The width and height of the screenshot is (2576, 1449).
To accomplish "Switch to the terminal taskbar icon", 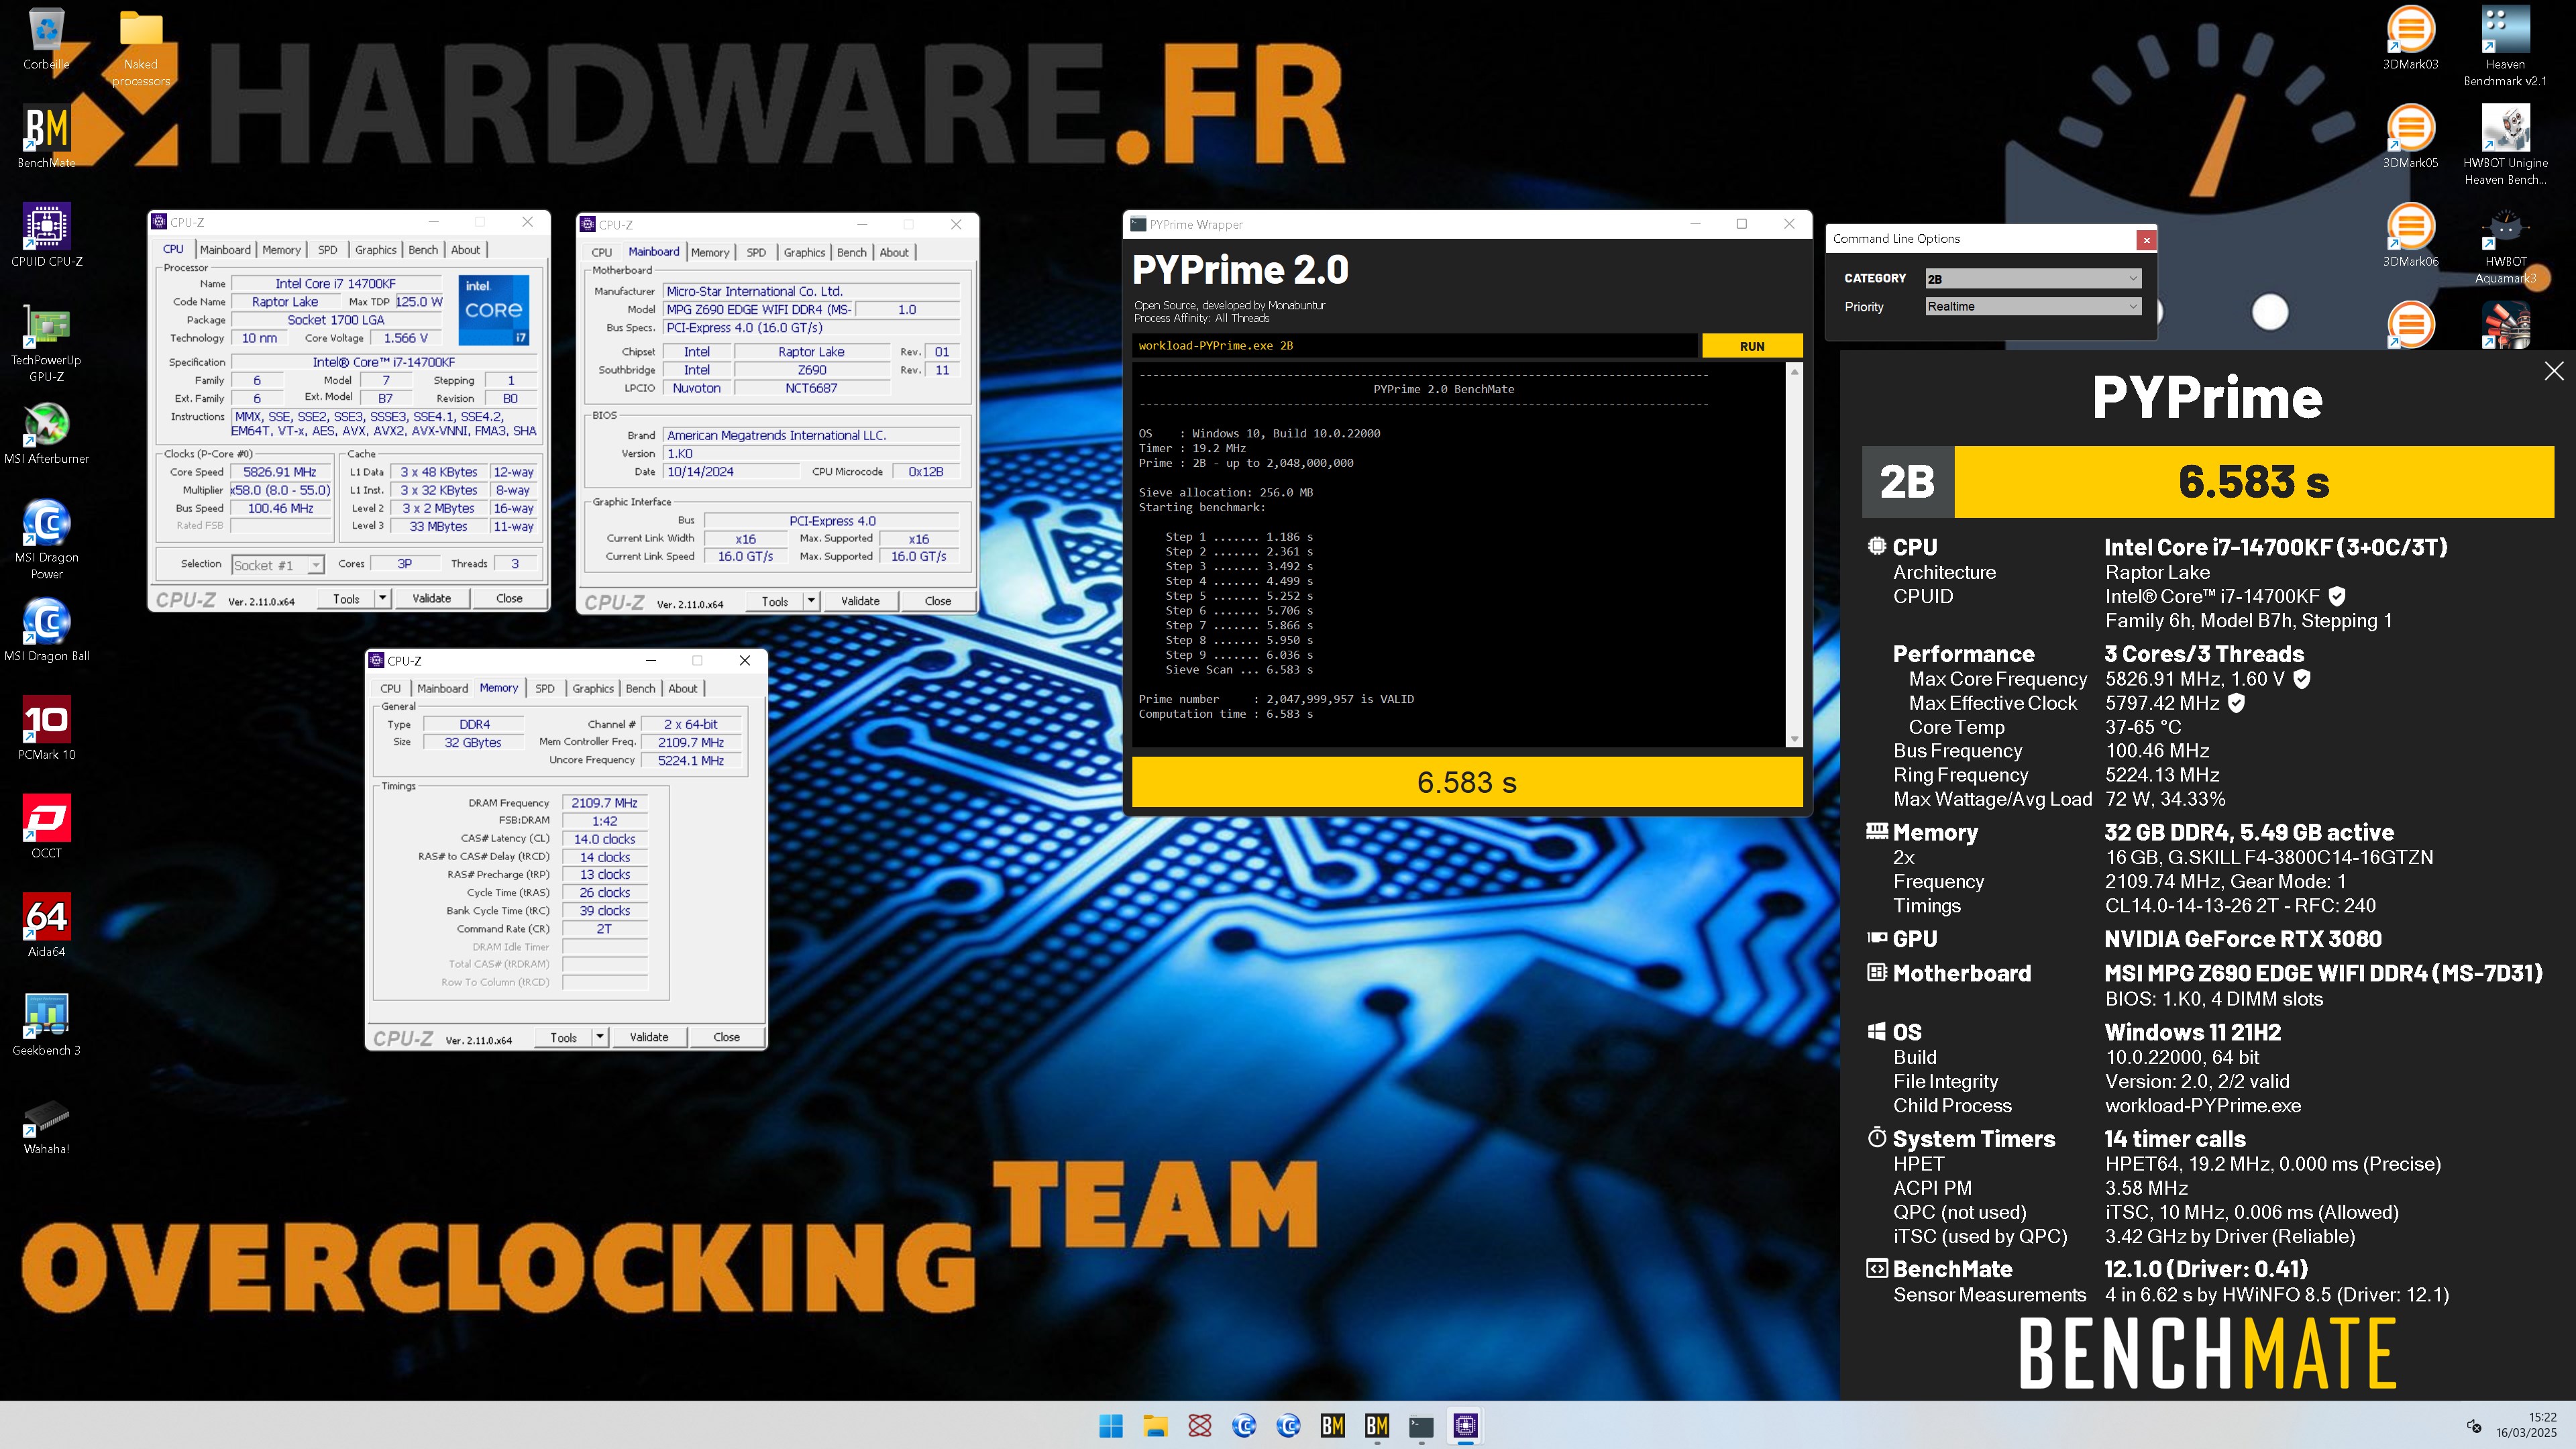I will coord(1421,1426).
